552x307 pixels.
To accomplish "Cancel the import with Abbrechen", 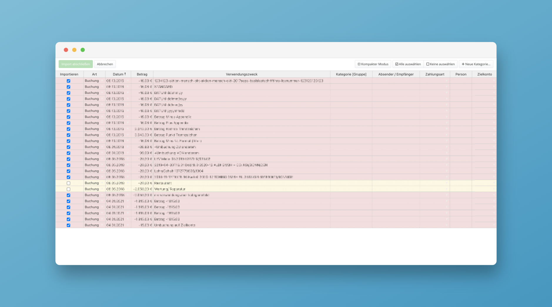I will click(x=105, y=64).
